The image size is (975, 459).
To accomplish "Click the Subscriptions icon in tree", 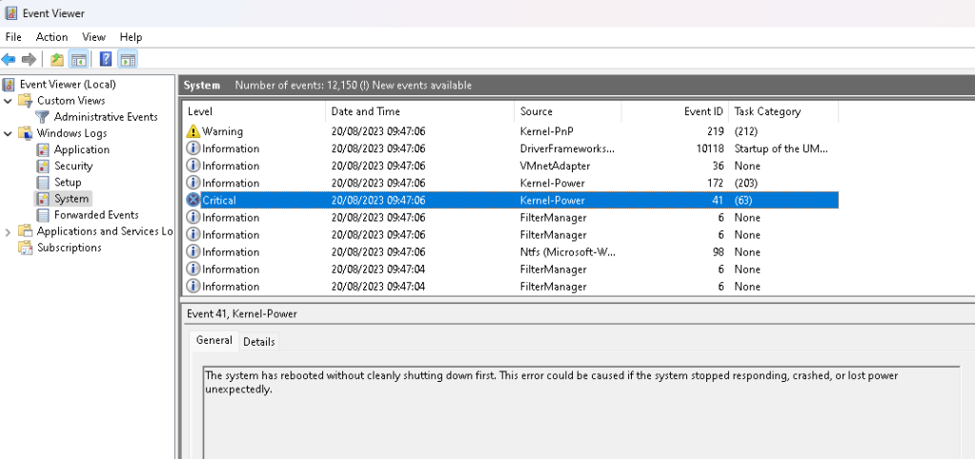I will [26, 248].
